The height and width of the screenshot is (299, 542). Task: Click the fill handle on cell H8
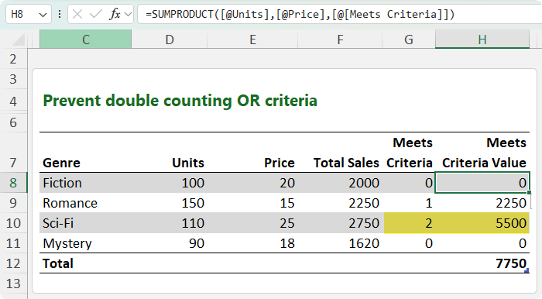tap(529, 192)
